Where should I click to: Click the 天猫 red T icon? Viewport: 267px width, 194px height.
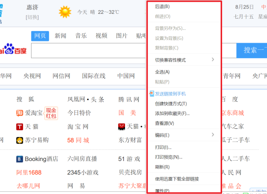(20, 127)
